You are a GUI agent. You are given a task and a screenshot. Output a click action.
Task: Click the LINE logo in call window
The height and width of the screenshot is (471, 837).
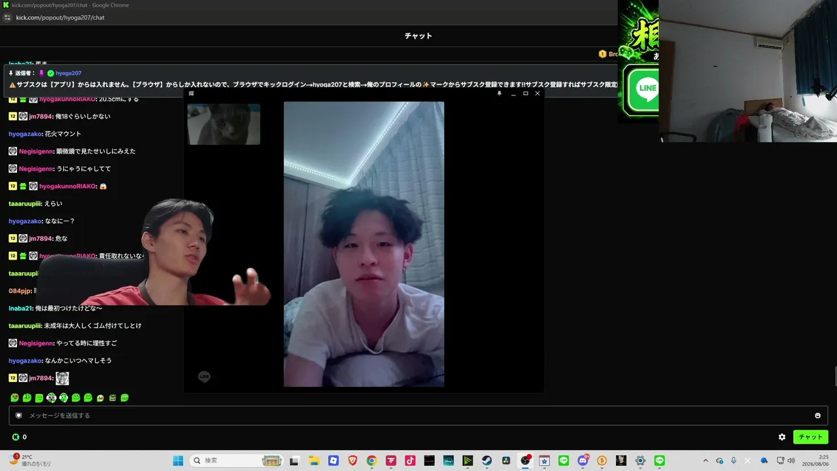[204, 377]
